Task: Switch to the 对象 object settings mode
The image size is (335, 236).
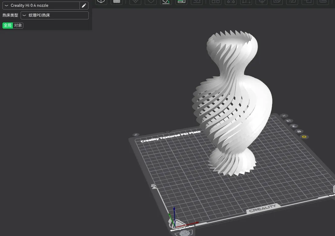Action: coord(18,25)
